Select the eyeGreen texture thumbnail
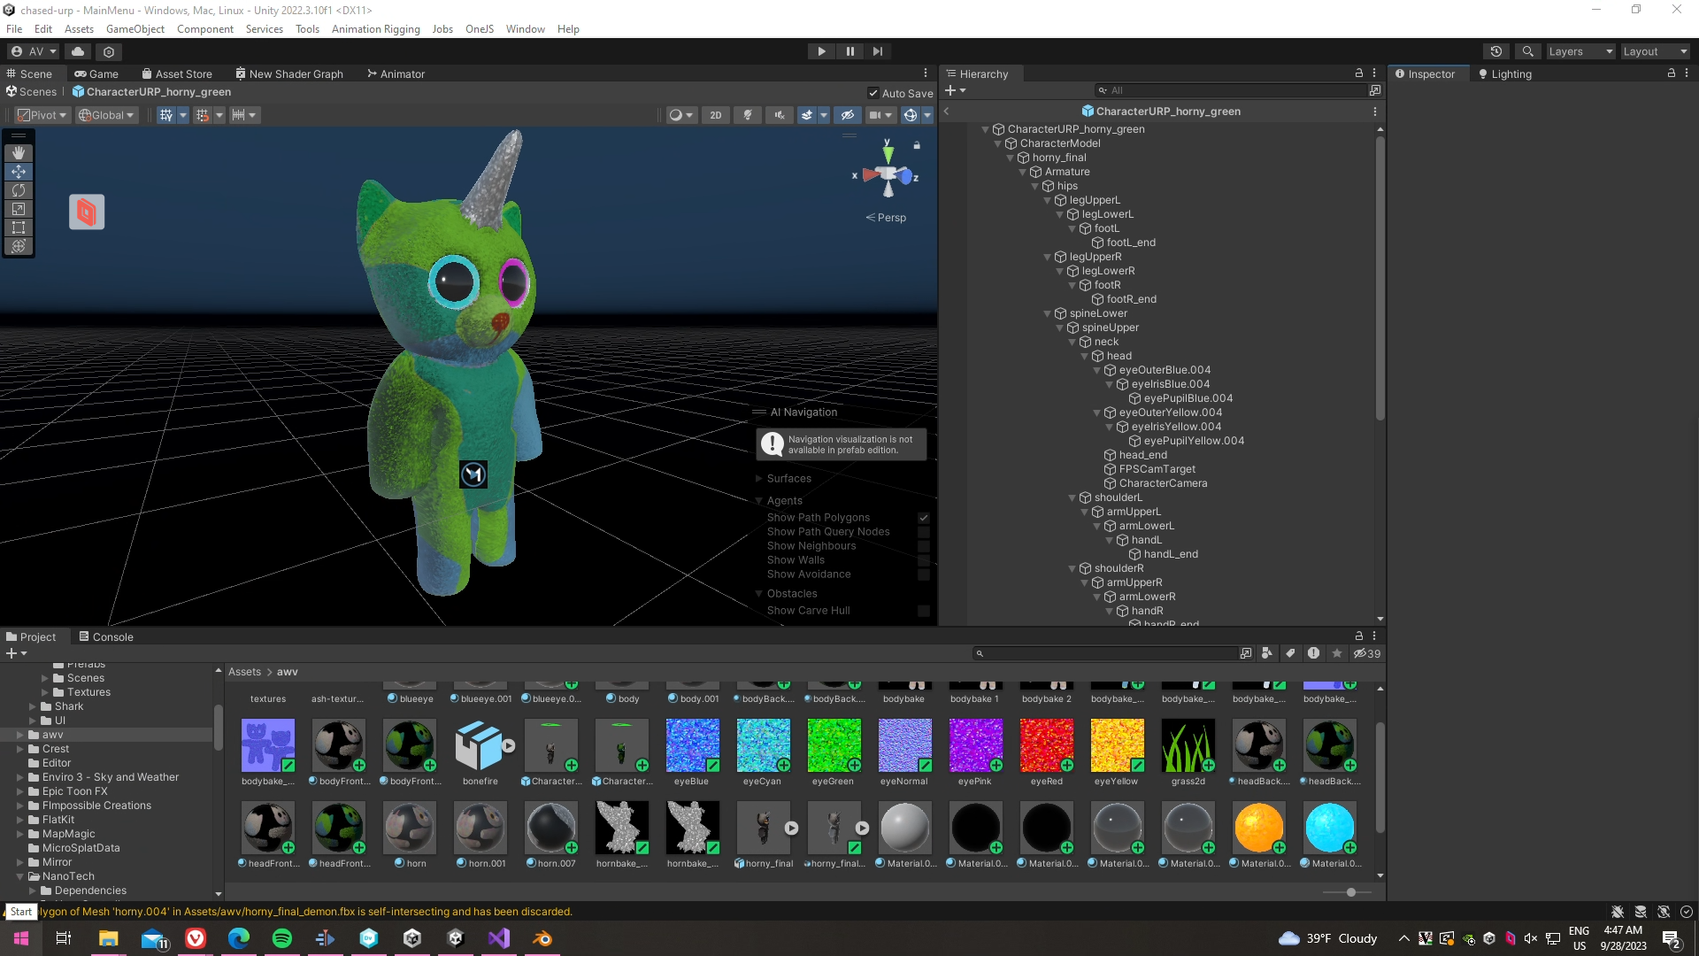Viewport: 1699px width, 956px height. [x=834, y=745]
